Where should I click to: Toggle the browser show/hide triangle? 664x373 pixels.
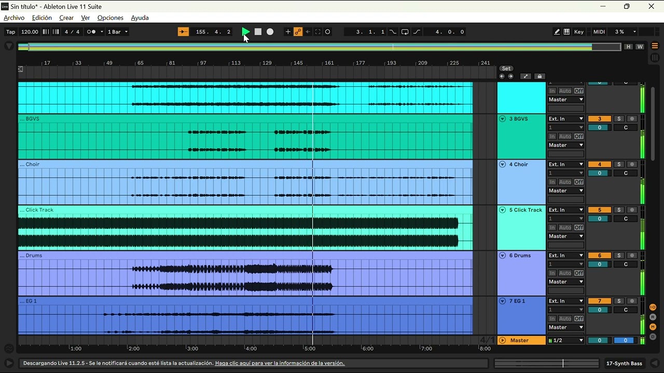(x=9, y=46)
